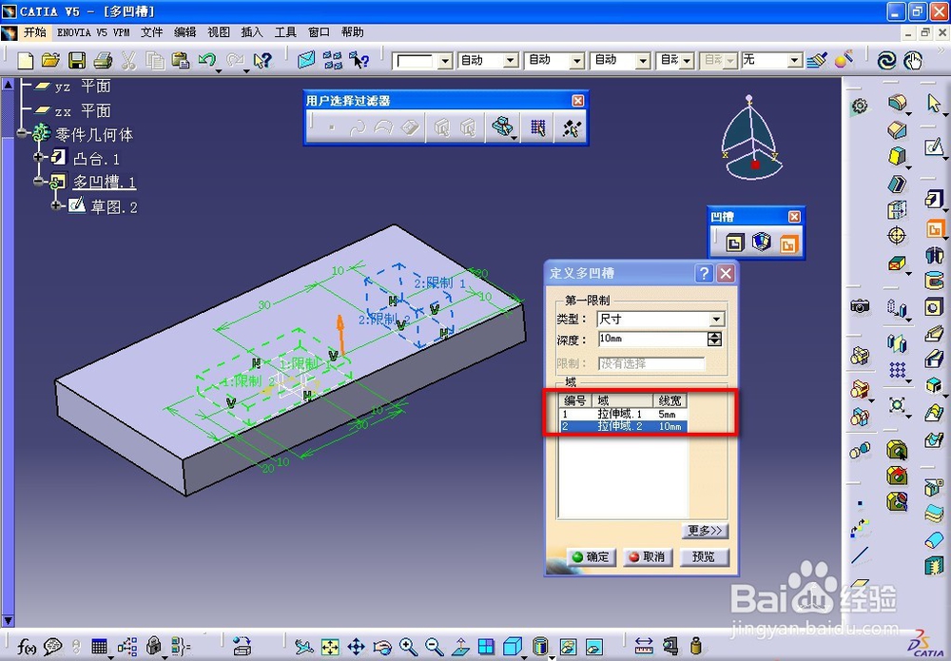Select row 拉伸域.1 with 5mm
The image size is (951, 661).
[x=624, y=414]
